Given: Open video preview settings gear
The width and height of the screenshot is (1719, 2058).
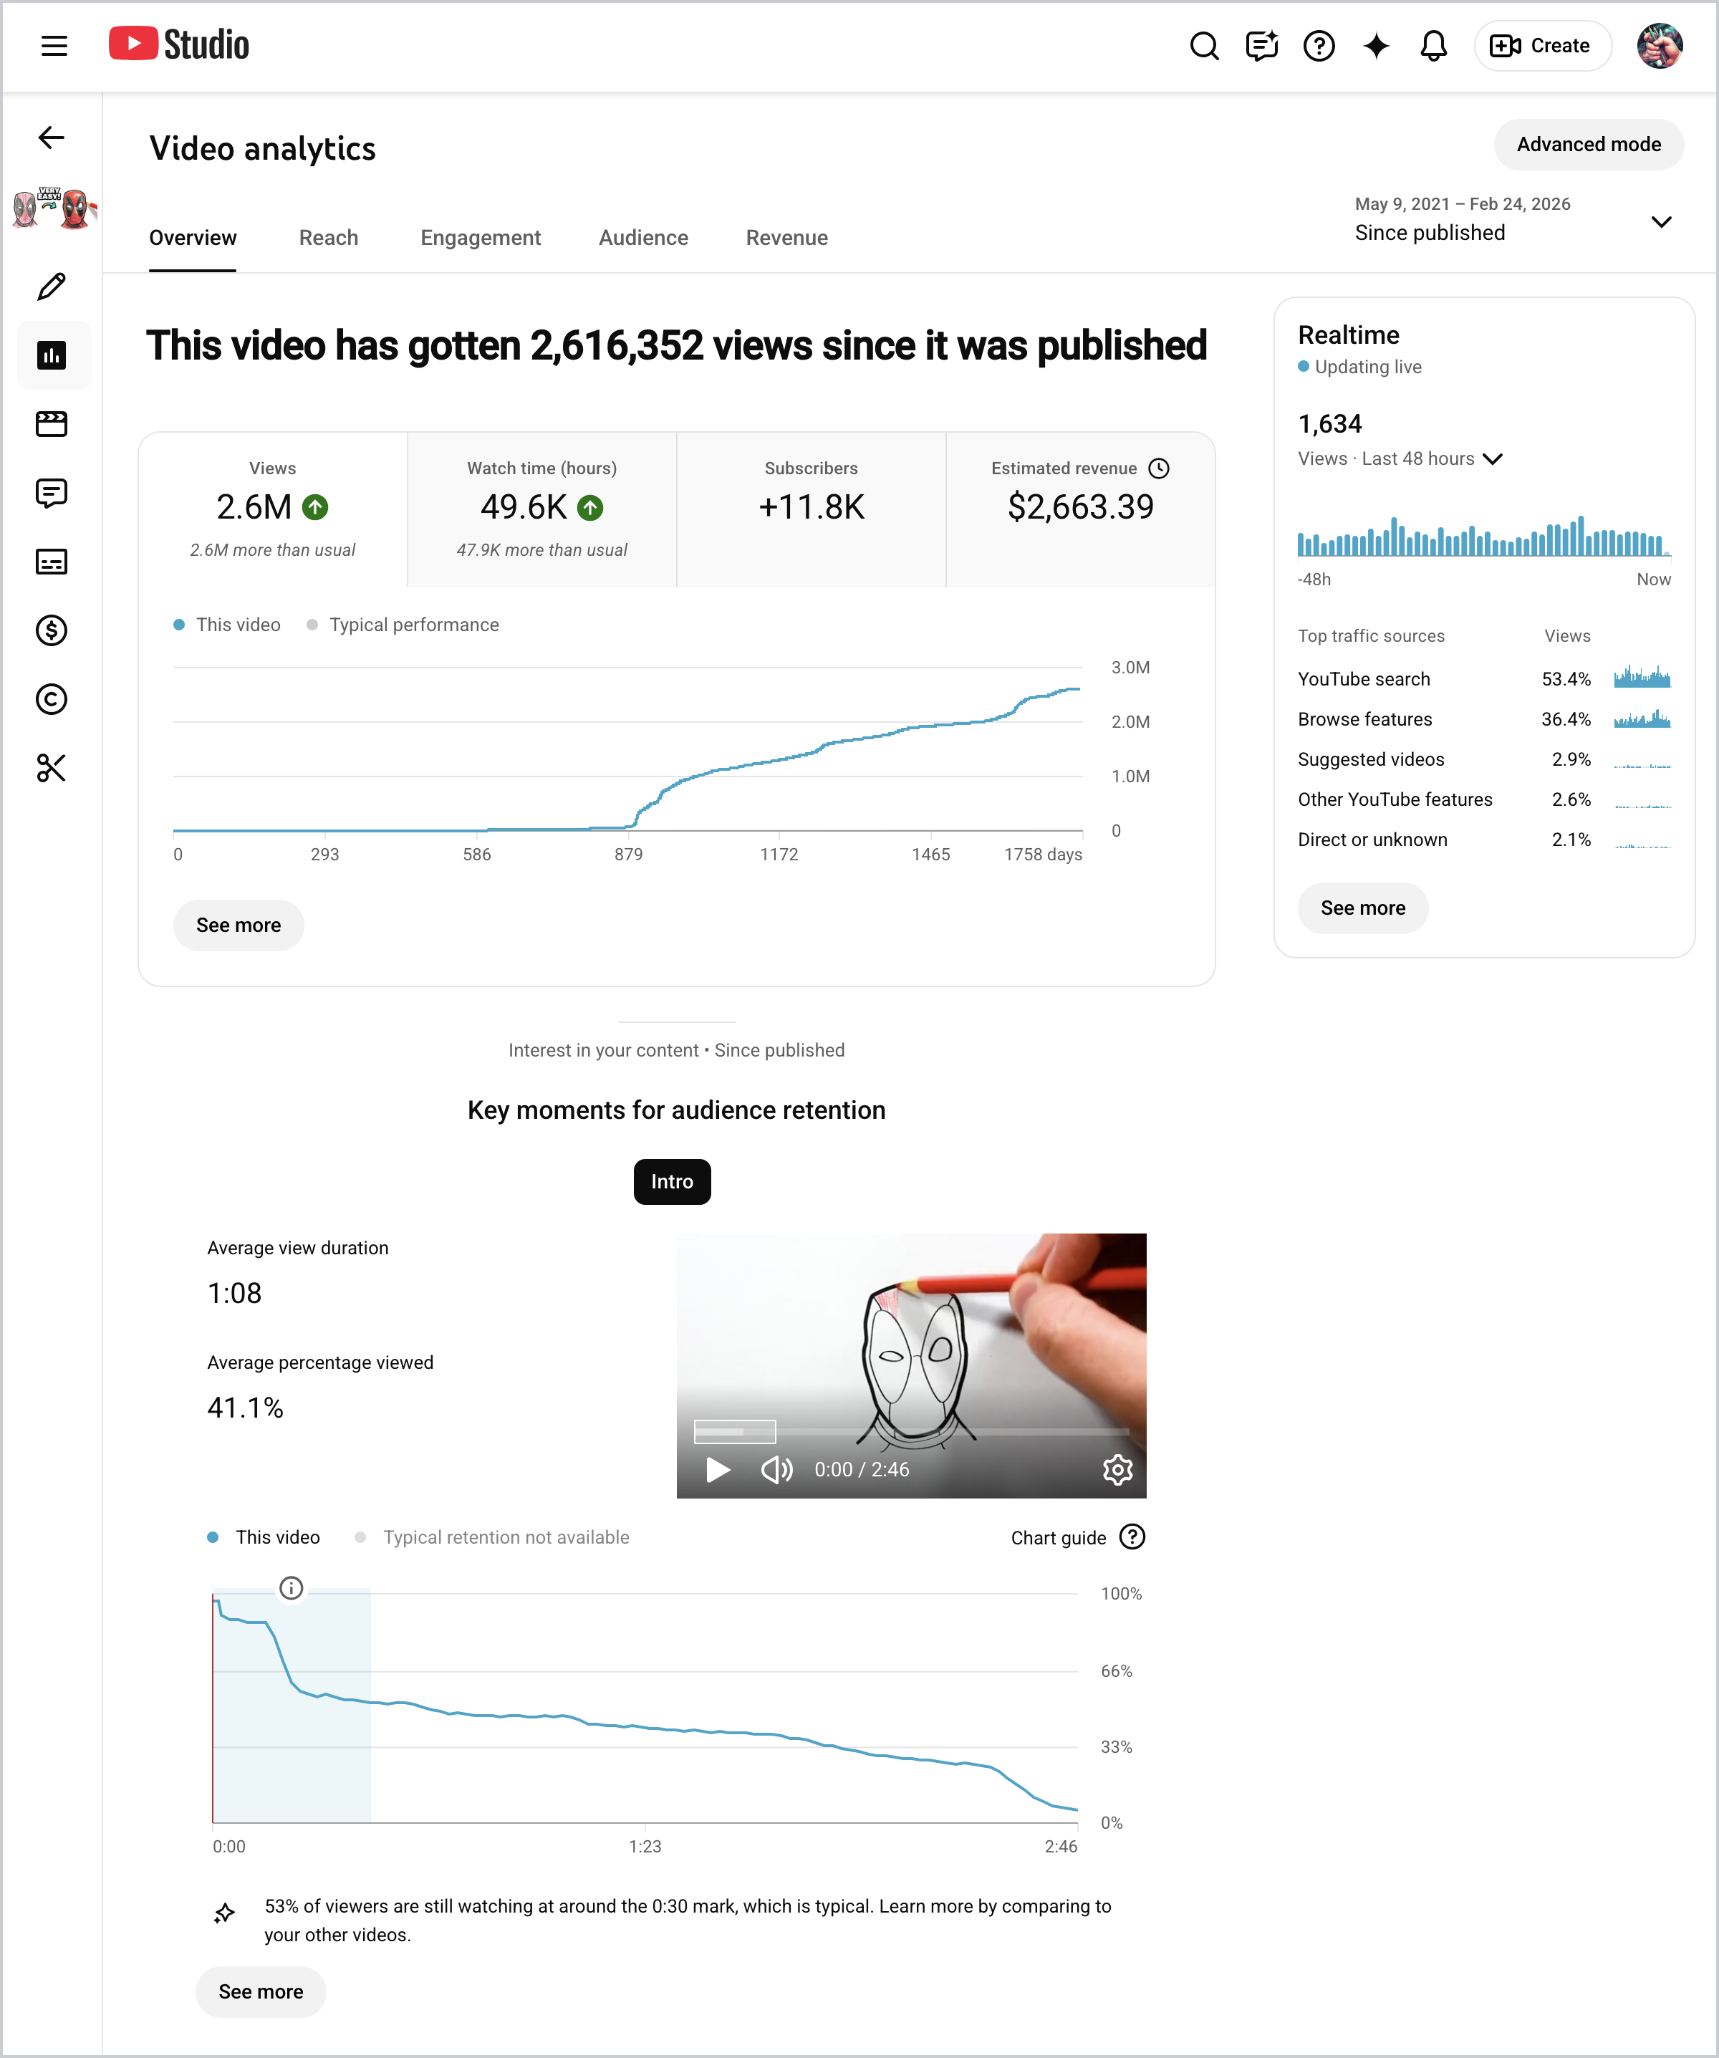Looking at the screenshot, I should click(x=1117, y=1469).
